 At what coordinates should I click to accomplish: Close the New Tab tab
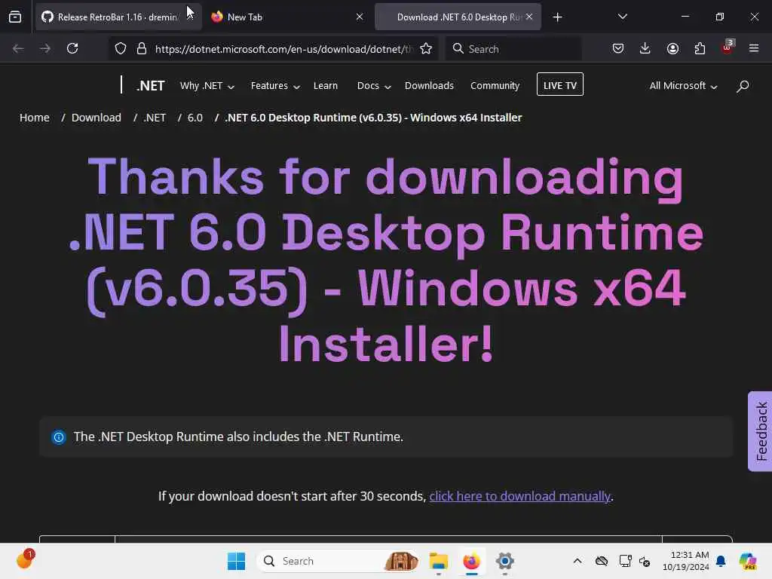(x=360, y=17)
